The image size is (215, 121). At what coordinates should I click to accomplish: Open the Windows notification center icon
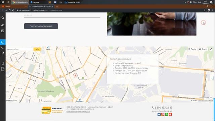pos(211,2)
